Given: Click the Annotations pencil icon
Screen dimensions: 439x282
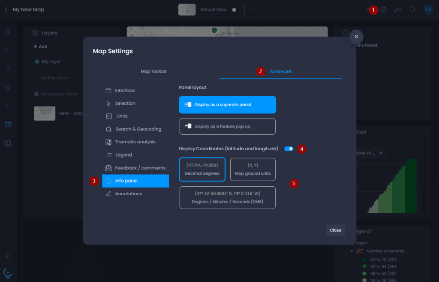Looking at the screenshot, I should tap(108, 194).
